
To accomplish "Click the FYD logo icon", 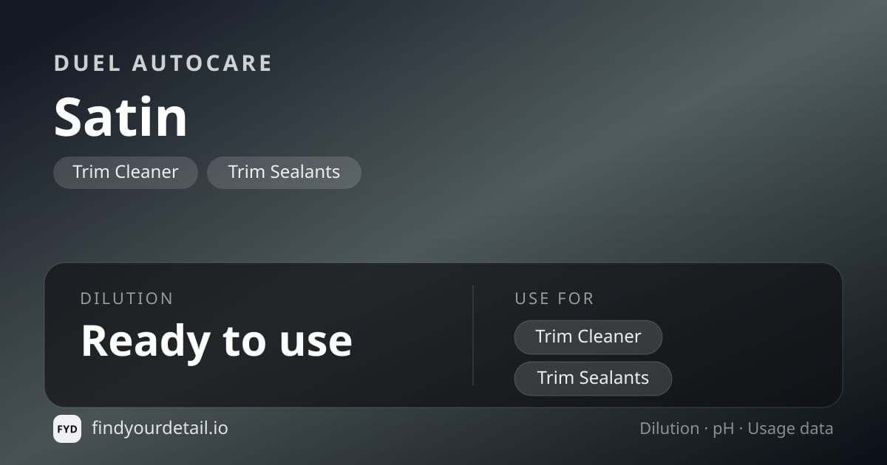I will [x=67, y=429].
